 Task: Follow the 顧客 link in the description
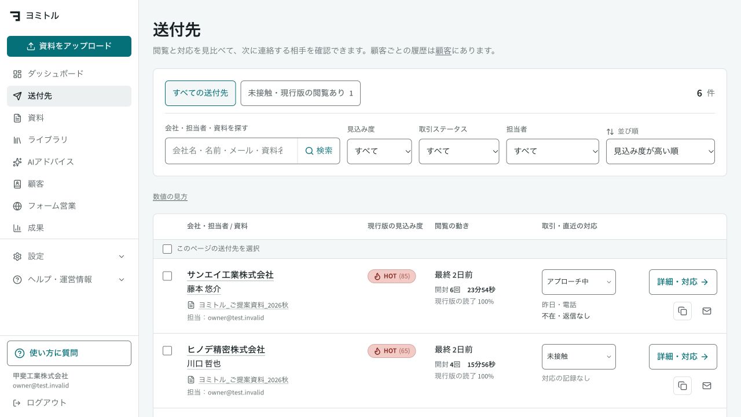click(x=443, y=51)
